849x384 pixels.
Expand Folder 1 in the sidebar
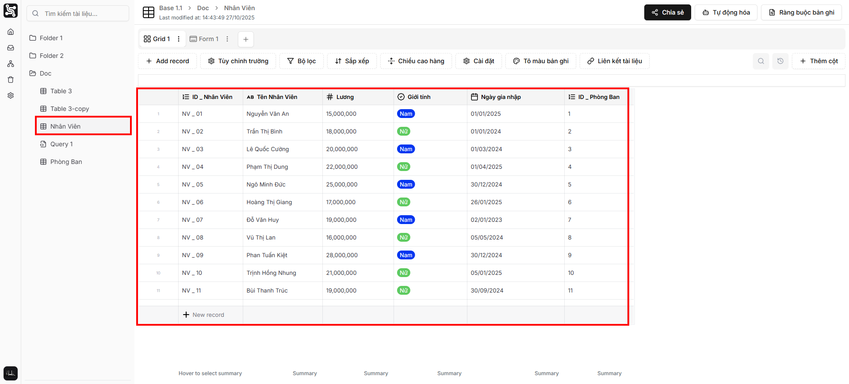click(51, 38)
